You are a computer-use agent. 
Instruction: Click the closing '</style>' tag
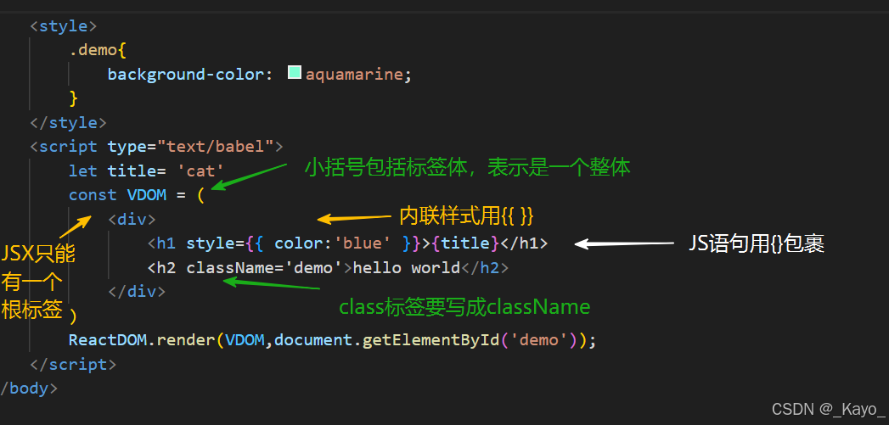pos(68,122)
